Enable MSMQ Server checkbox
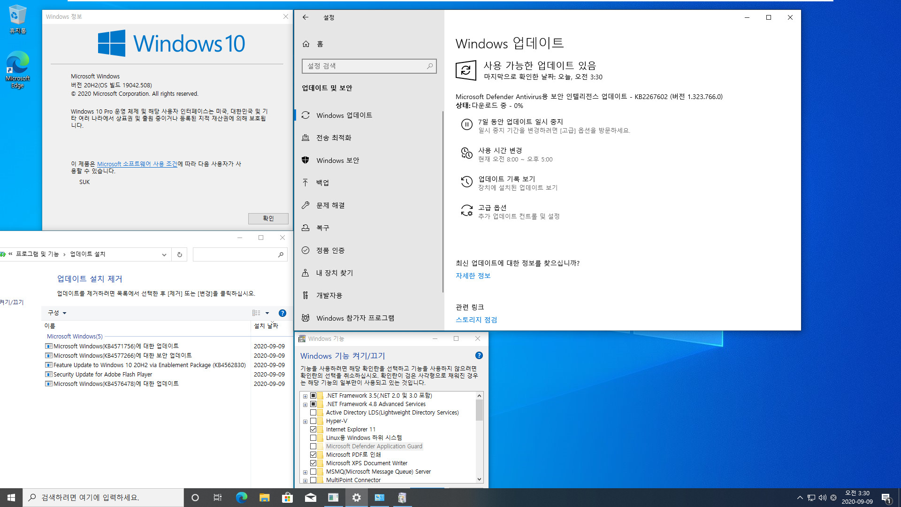The height and width of the screenshot is (507, 901). click(x=313, y=472)
